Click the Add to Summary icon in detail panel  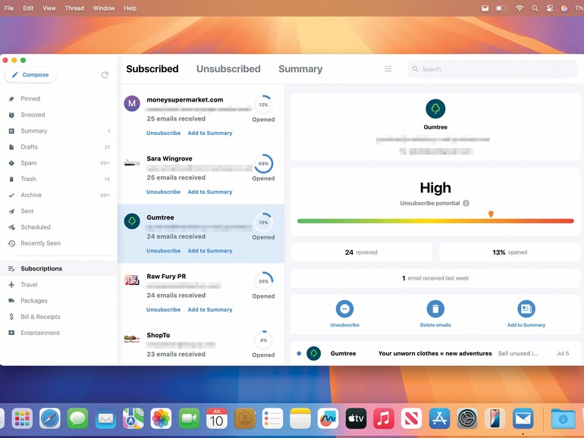pos(526,308)
